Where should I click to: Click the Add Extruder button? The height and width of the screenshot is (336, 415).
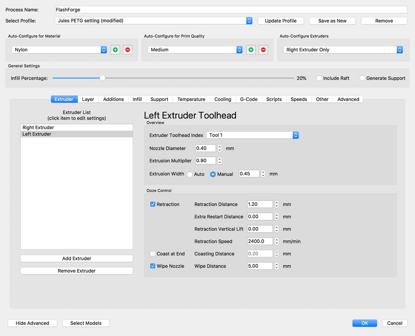click(77, 258)
